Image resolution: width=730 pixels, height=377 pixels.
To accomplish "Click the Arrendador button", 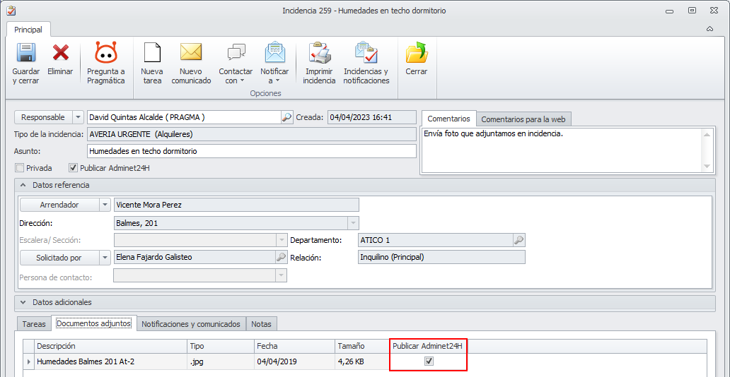I will pyautogui.click(x=59, y=205).
